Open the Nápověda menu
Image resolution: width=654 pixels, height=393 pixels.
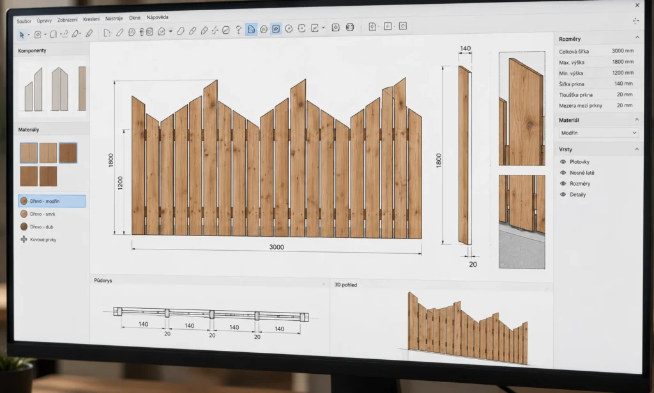(158, 17)
